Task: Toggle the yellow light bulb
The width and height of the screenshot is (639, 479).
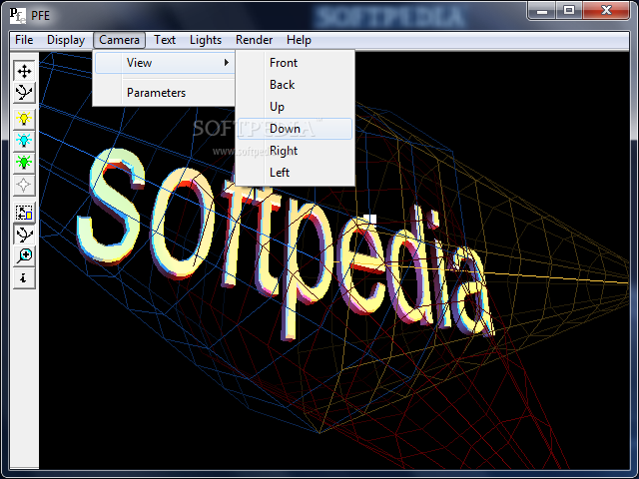Action: (24, 119)
